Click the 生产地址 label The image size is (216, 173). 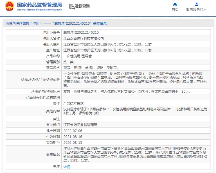53,50
